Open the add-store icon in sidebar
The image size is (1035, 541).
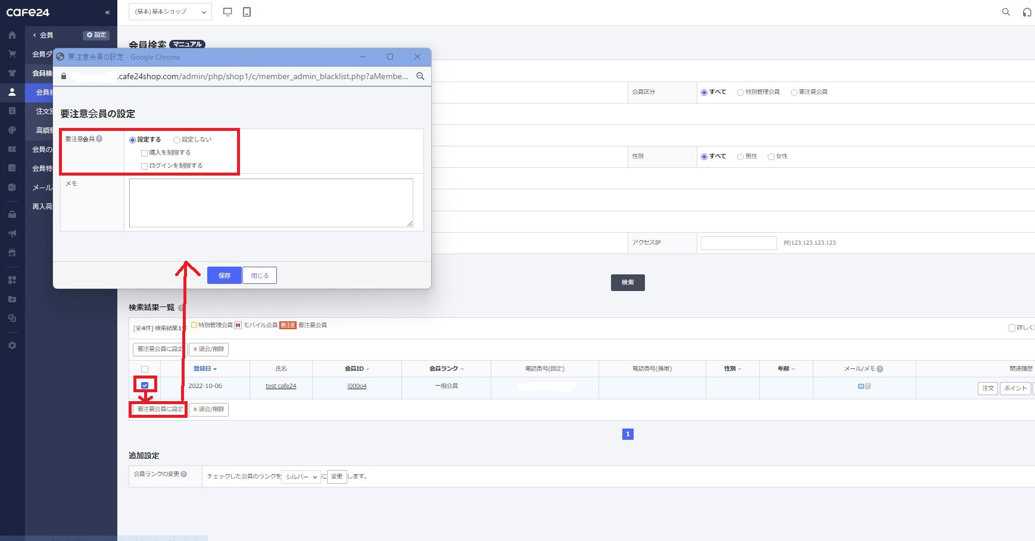pyautogui.click(x=12, y=252)
